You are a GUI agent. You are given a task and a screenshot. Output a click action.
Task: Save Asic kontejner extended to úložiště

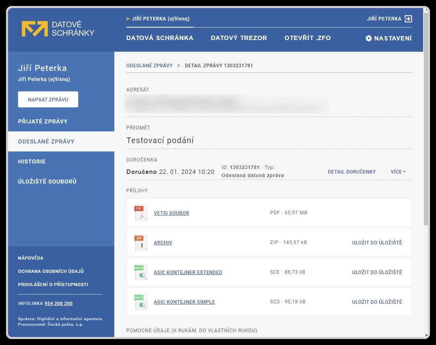pyautogui.click(x=377, y=272)
